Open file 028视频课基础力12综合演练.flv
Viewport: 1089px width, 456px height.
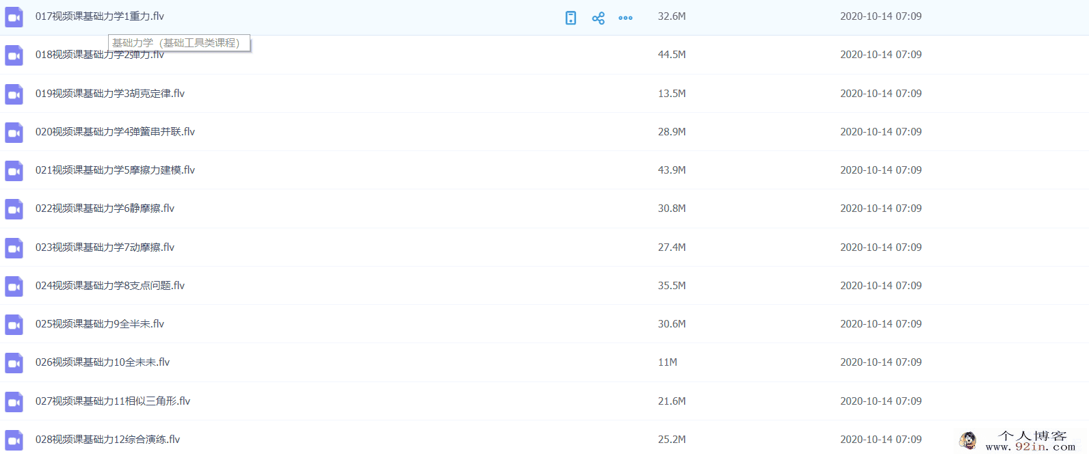click(x=107, y=440)
